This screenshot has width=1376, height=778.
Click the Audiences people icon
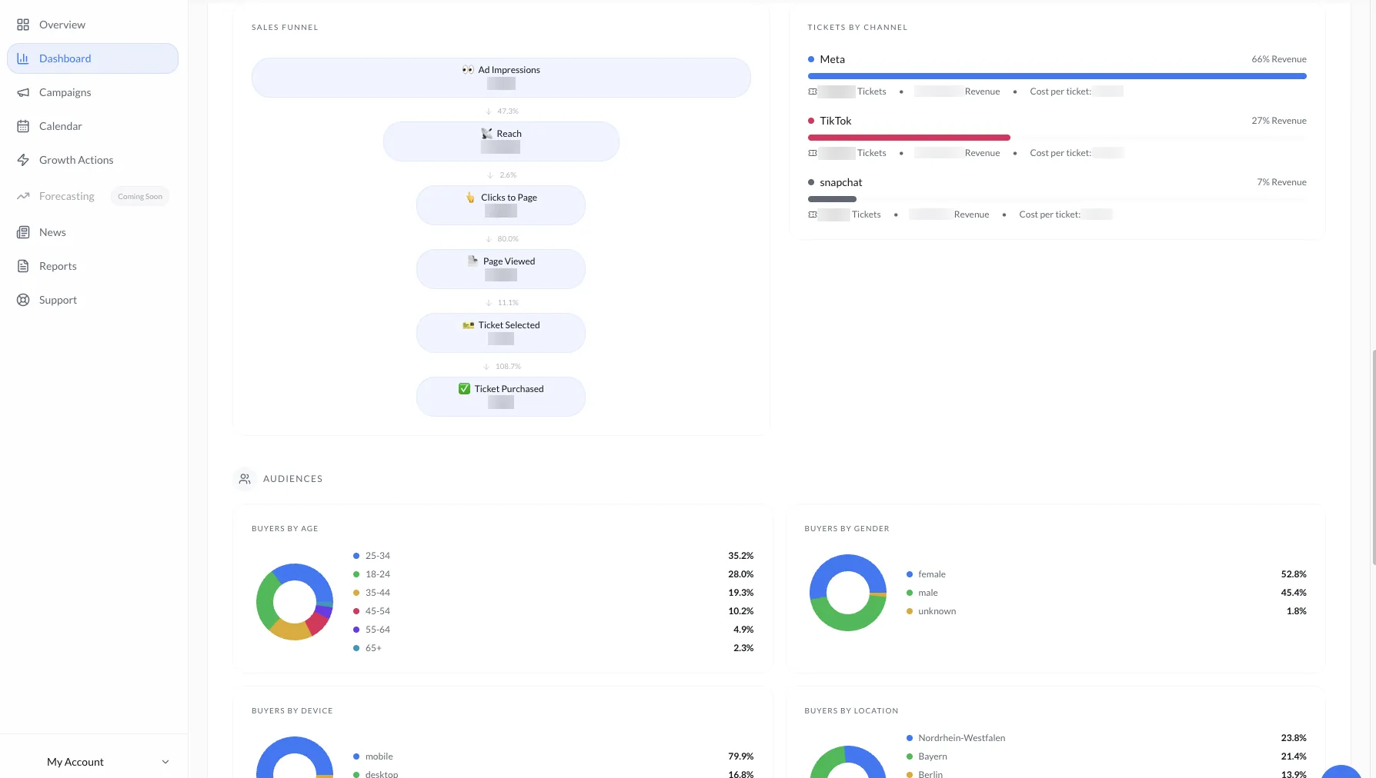[x=245, y=479]
